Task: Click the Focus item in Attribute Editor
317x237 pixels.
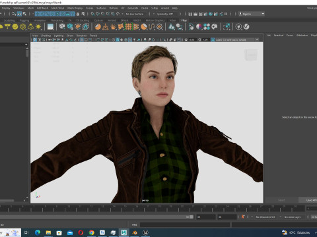Action: [290, 36]
